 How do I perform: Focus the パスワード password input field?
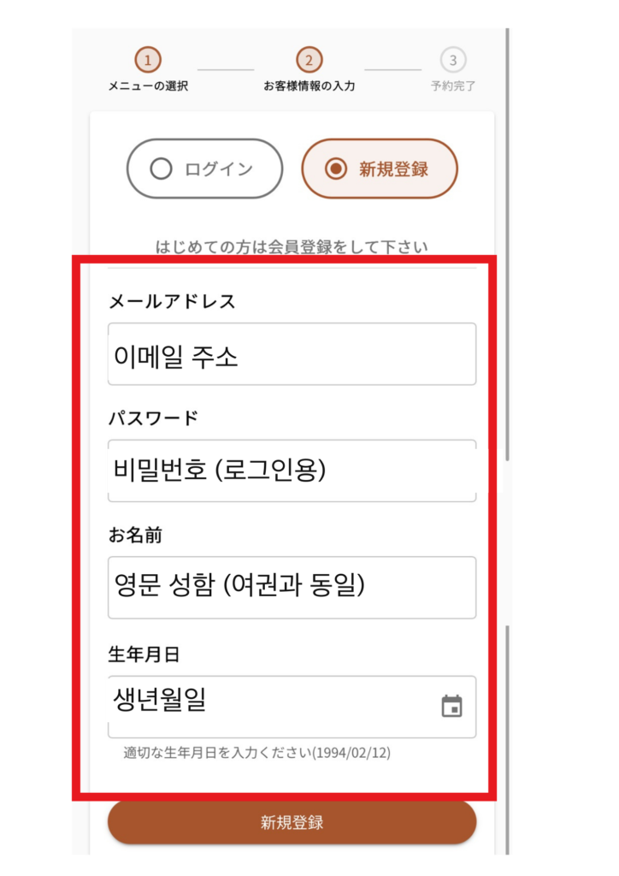pos(292,471)
